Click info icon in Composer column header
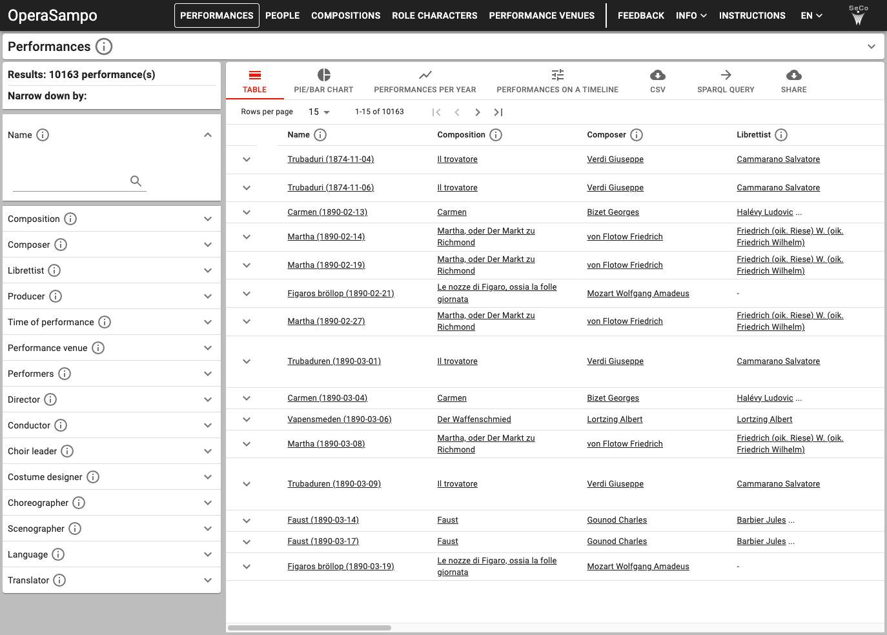Image resolution: width=887 pixels, height=635 pixels. (x=637, y=135)
